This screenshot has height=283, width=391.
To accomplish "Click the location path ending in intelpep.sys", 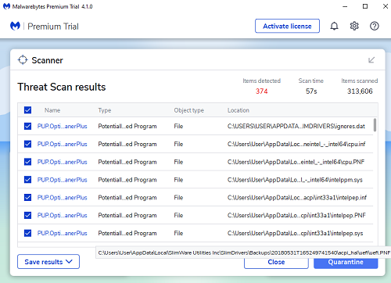I will point(295,233).
